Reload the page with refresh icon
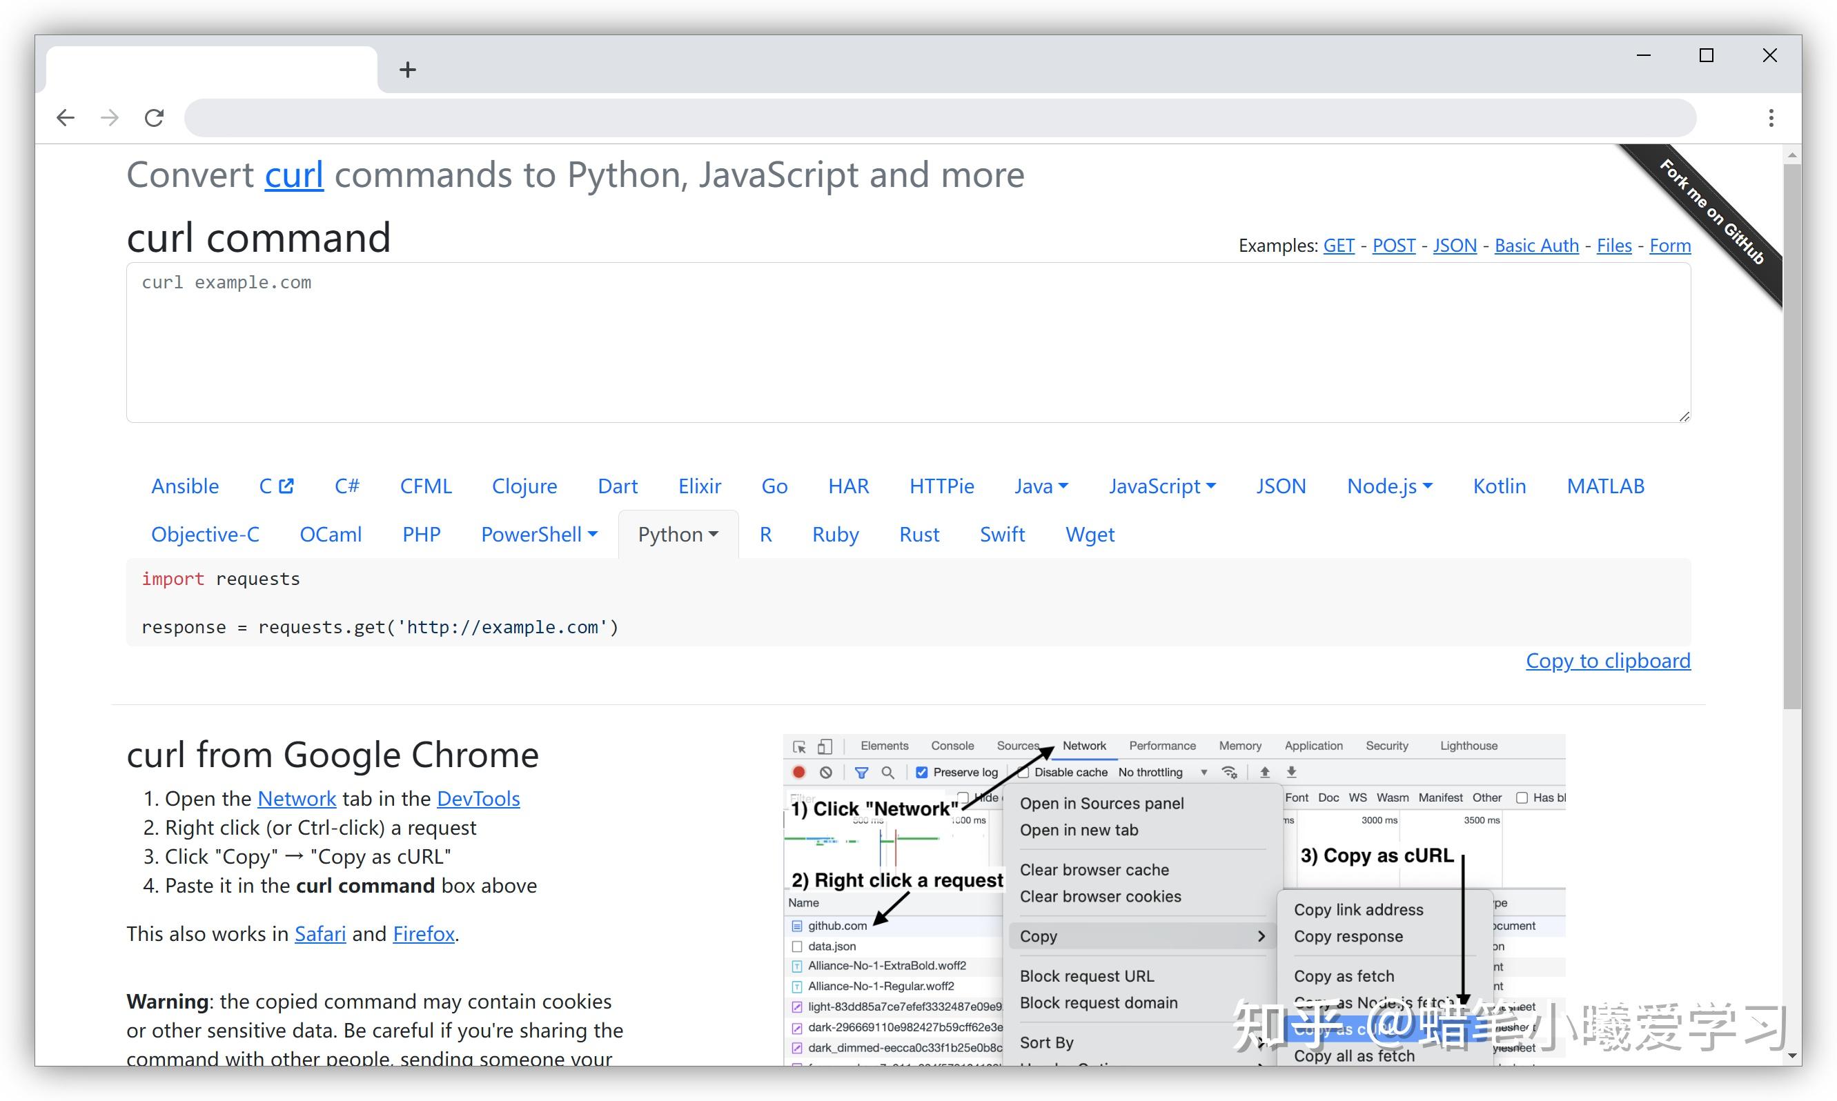Image resolution: width=1837 pixels, height=1101 pixels. [x=155, y=117]
